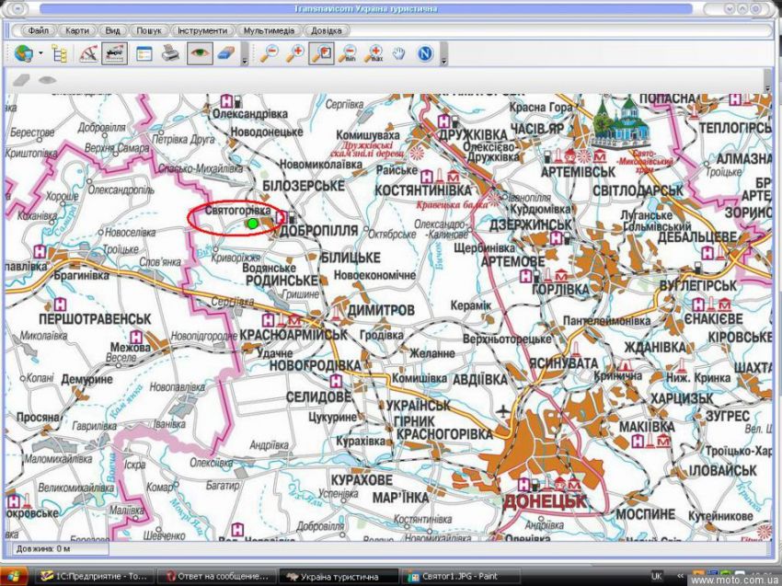Click the КОСТЯНТИНІВКА city label
782x586 pixels.
[x=423, y=190]
